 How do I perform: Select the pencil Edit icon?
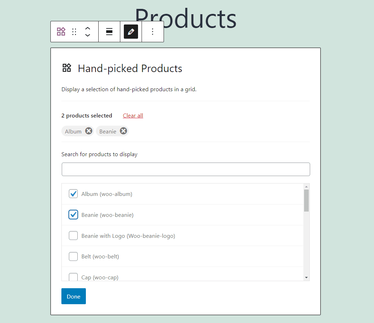(131, 32)
